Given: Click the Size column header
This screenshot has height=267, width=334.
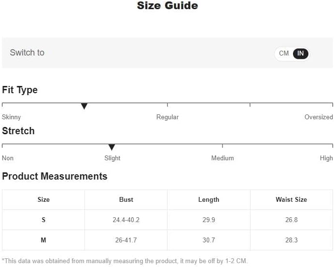Looking at the screenshot, I should (x=43, y=200).
